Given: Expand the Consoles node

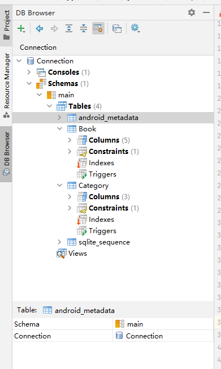Looking at the screenshot, I should click(x=29, y=72).
